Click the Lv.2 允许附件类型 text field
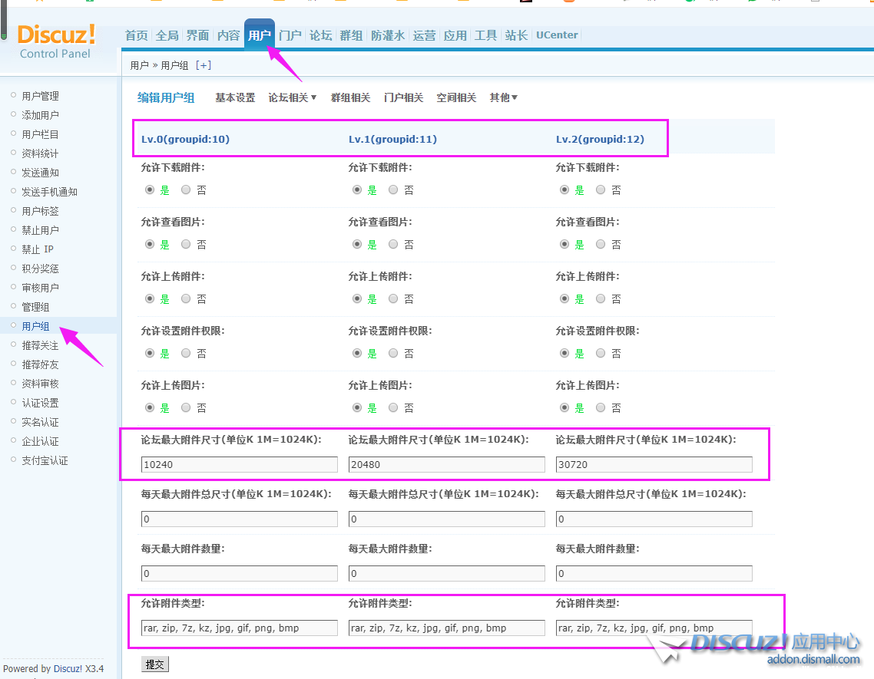The width and height of the screenshot is (874, 679). [x=654, y=628]
